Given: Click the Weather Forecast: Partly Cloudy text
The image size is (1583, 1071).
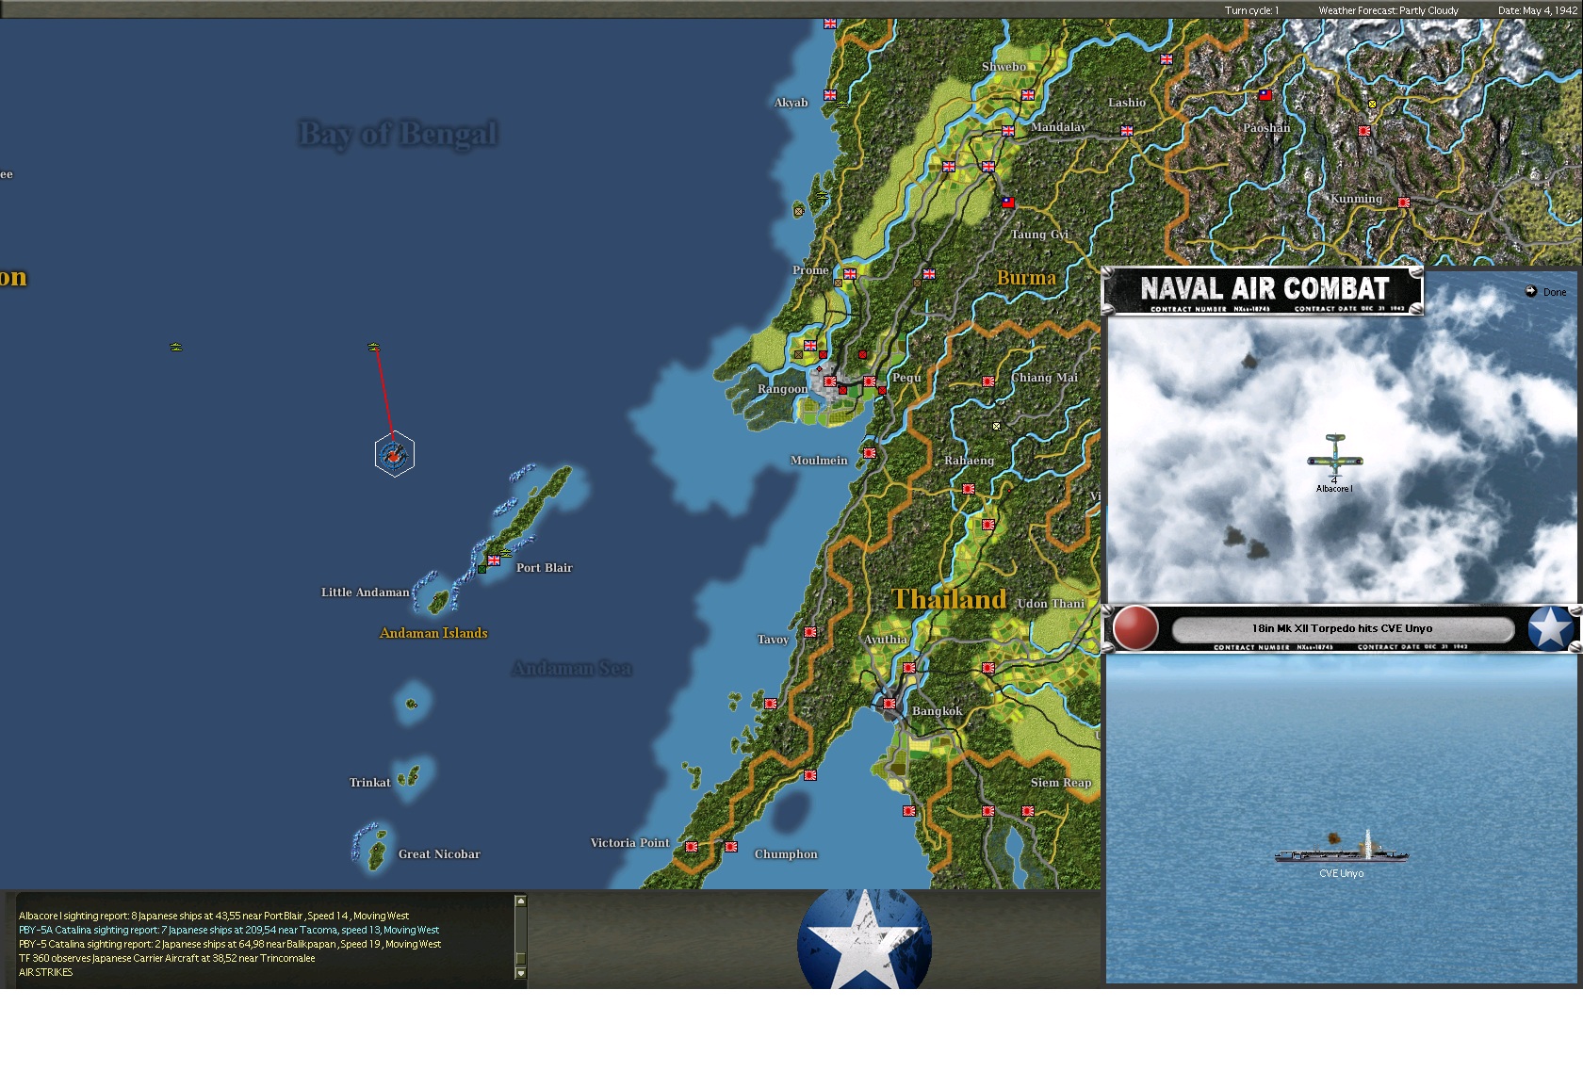Looking at the screenshot, I should (x=1388, y=10).
